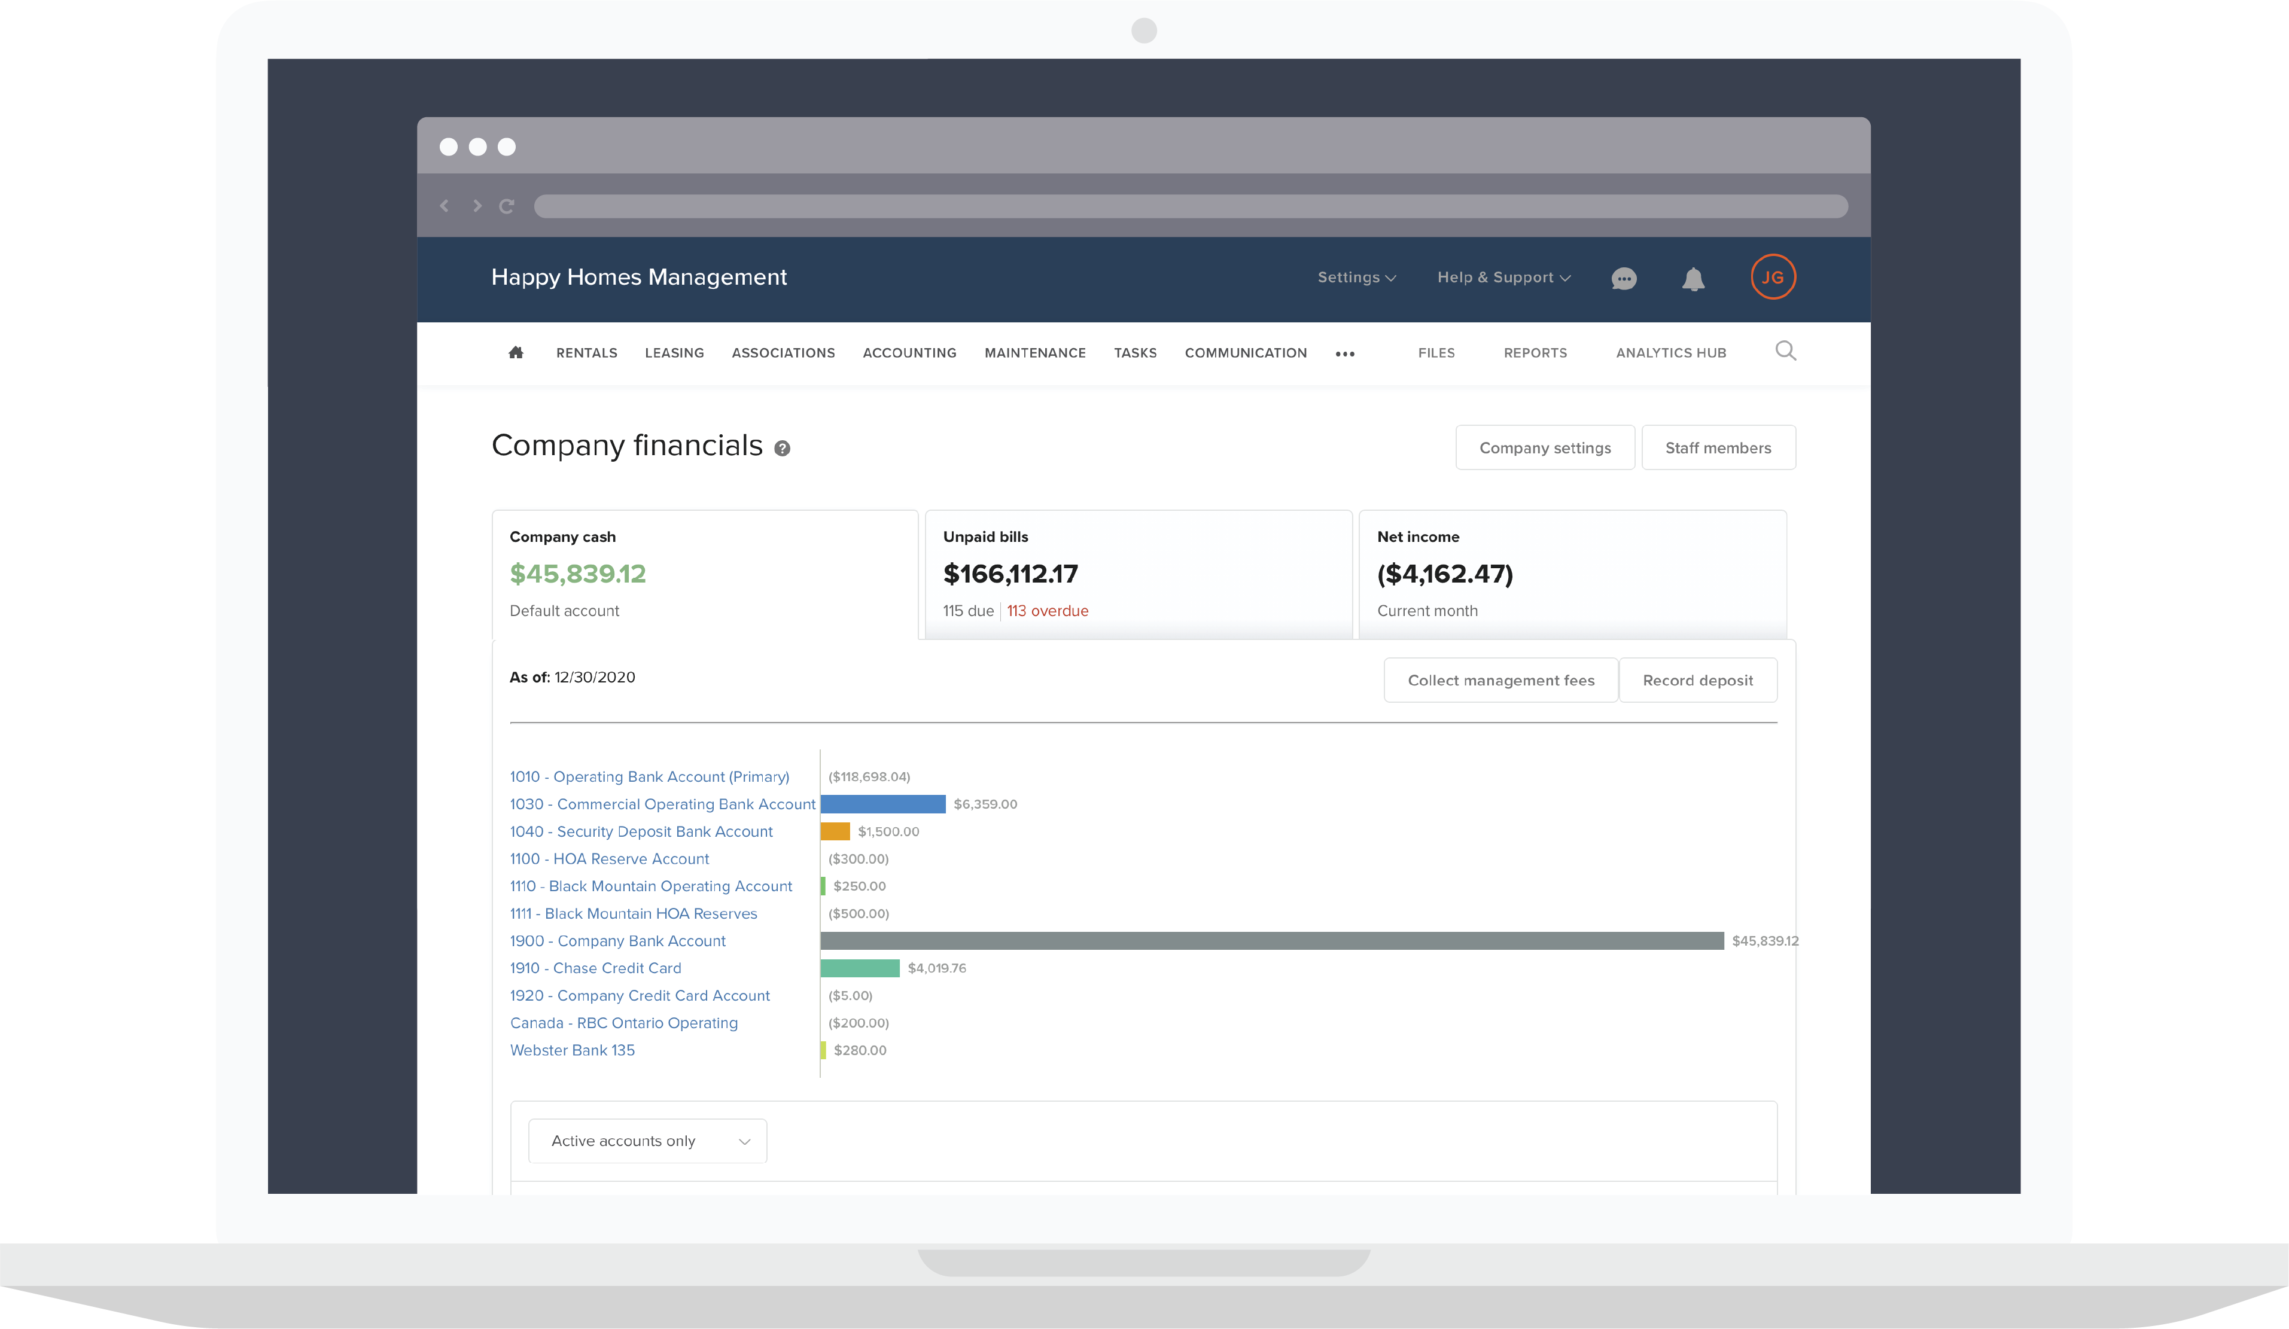
Task: Click the search magnifier icon
Action: (1786, 351)
